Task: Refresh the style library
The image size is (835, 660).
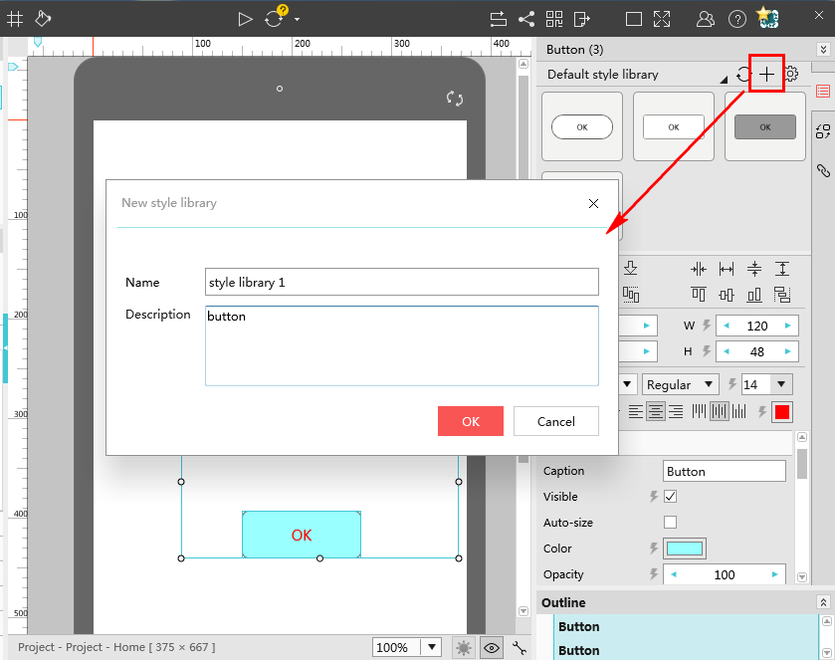Action: (743, 74)
